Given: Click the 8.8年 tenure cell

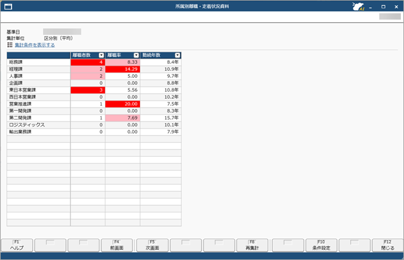Looking at the screenshot, I should click(161, 83).
